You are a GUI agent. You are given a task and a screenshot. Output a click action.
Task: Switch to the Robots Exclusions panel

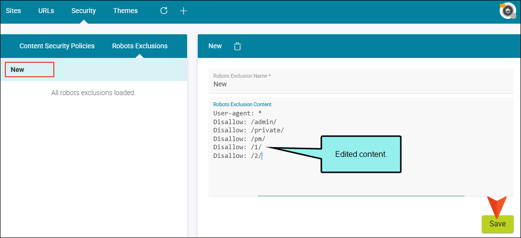tap(140, 46)
